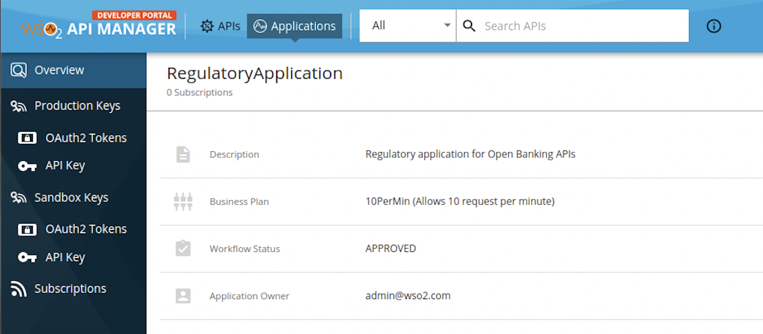This screenshot has height=334, width=763.
Task: Click the lock icon under Production Keys
Action: pyautogui.click(x=27, y=138)
